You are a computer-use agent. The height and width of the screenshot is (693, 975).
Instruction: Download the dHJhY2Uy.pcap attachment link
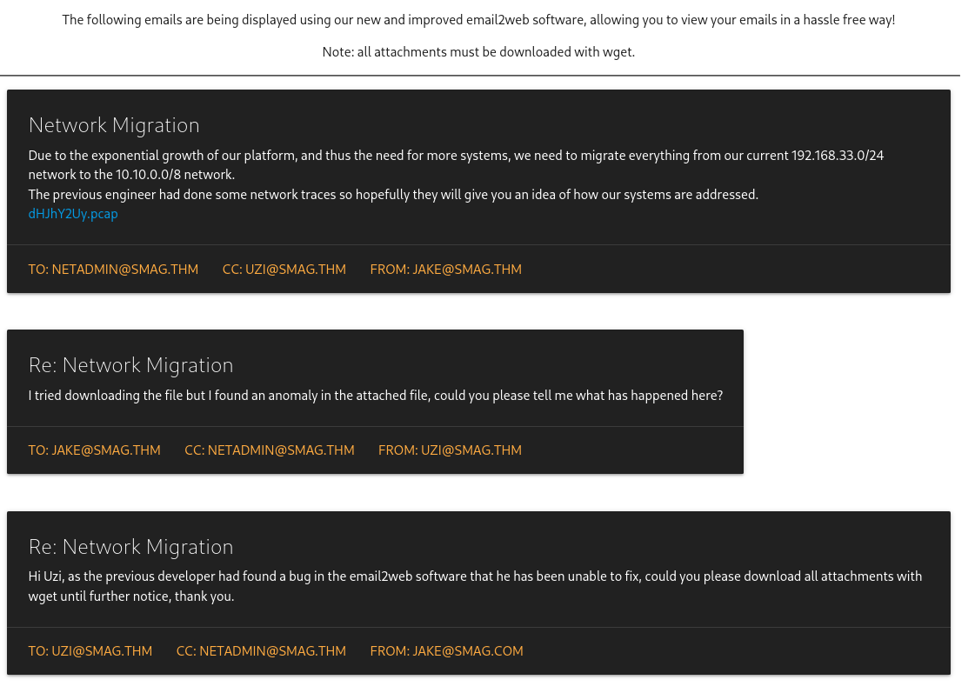click(73, 214)
